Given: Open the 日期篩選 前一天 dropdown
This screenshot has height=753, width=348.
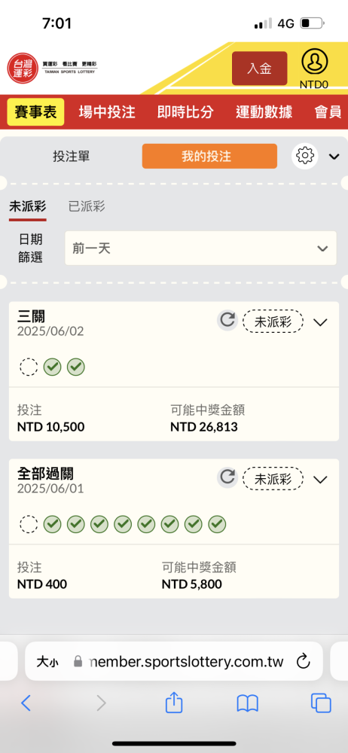Looking at the screenshot, I should [x=201, y=248].
